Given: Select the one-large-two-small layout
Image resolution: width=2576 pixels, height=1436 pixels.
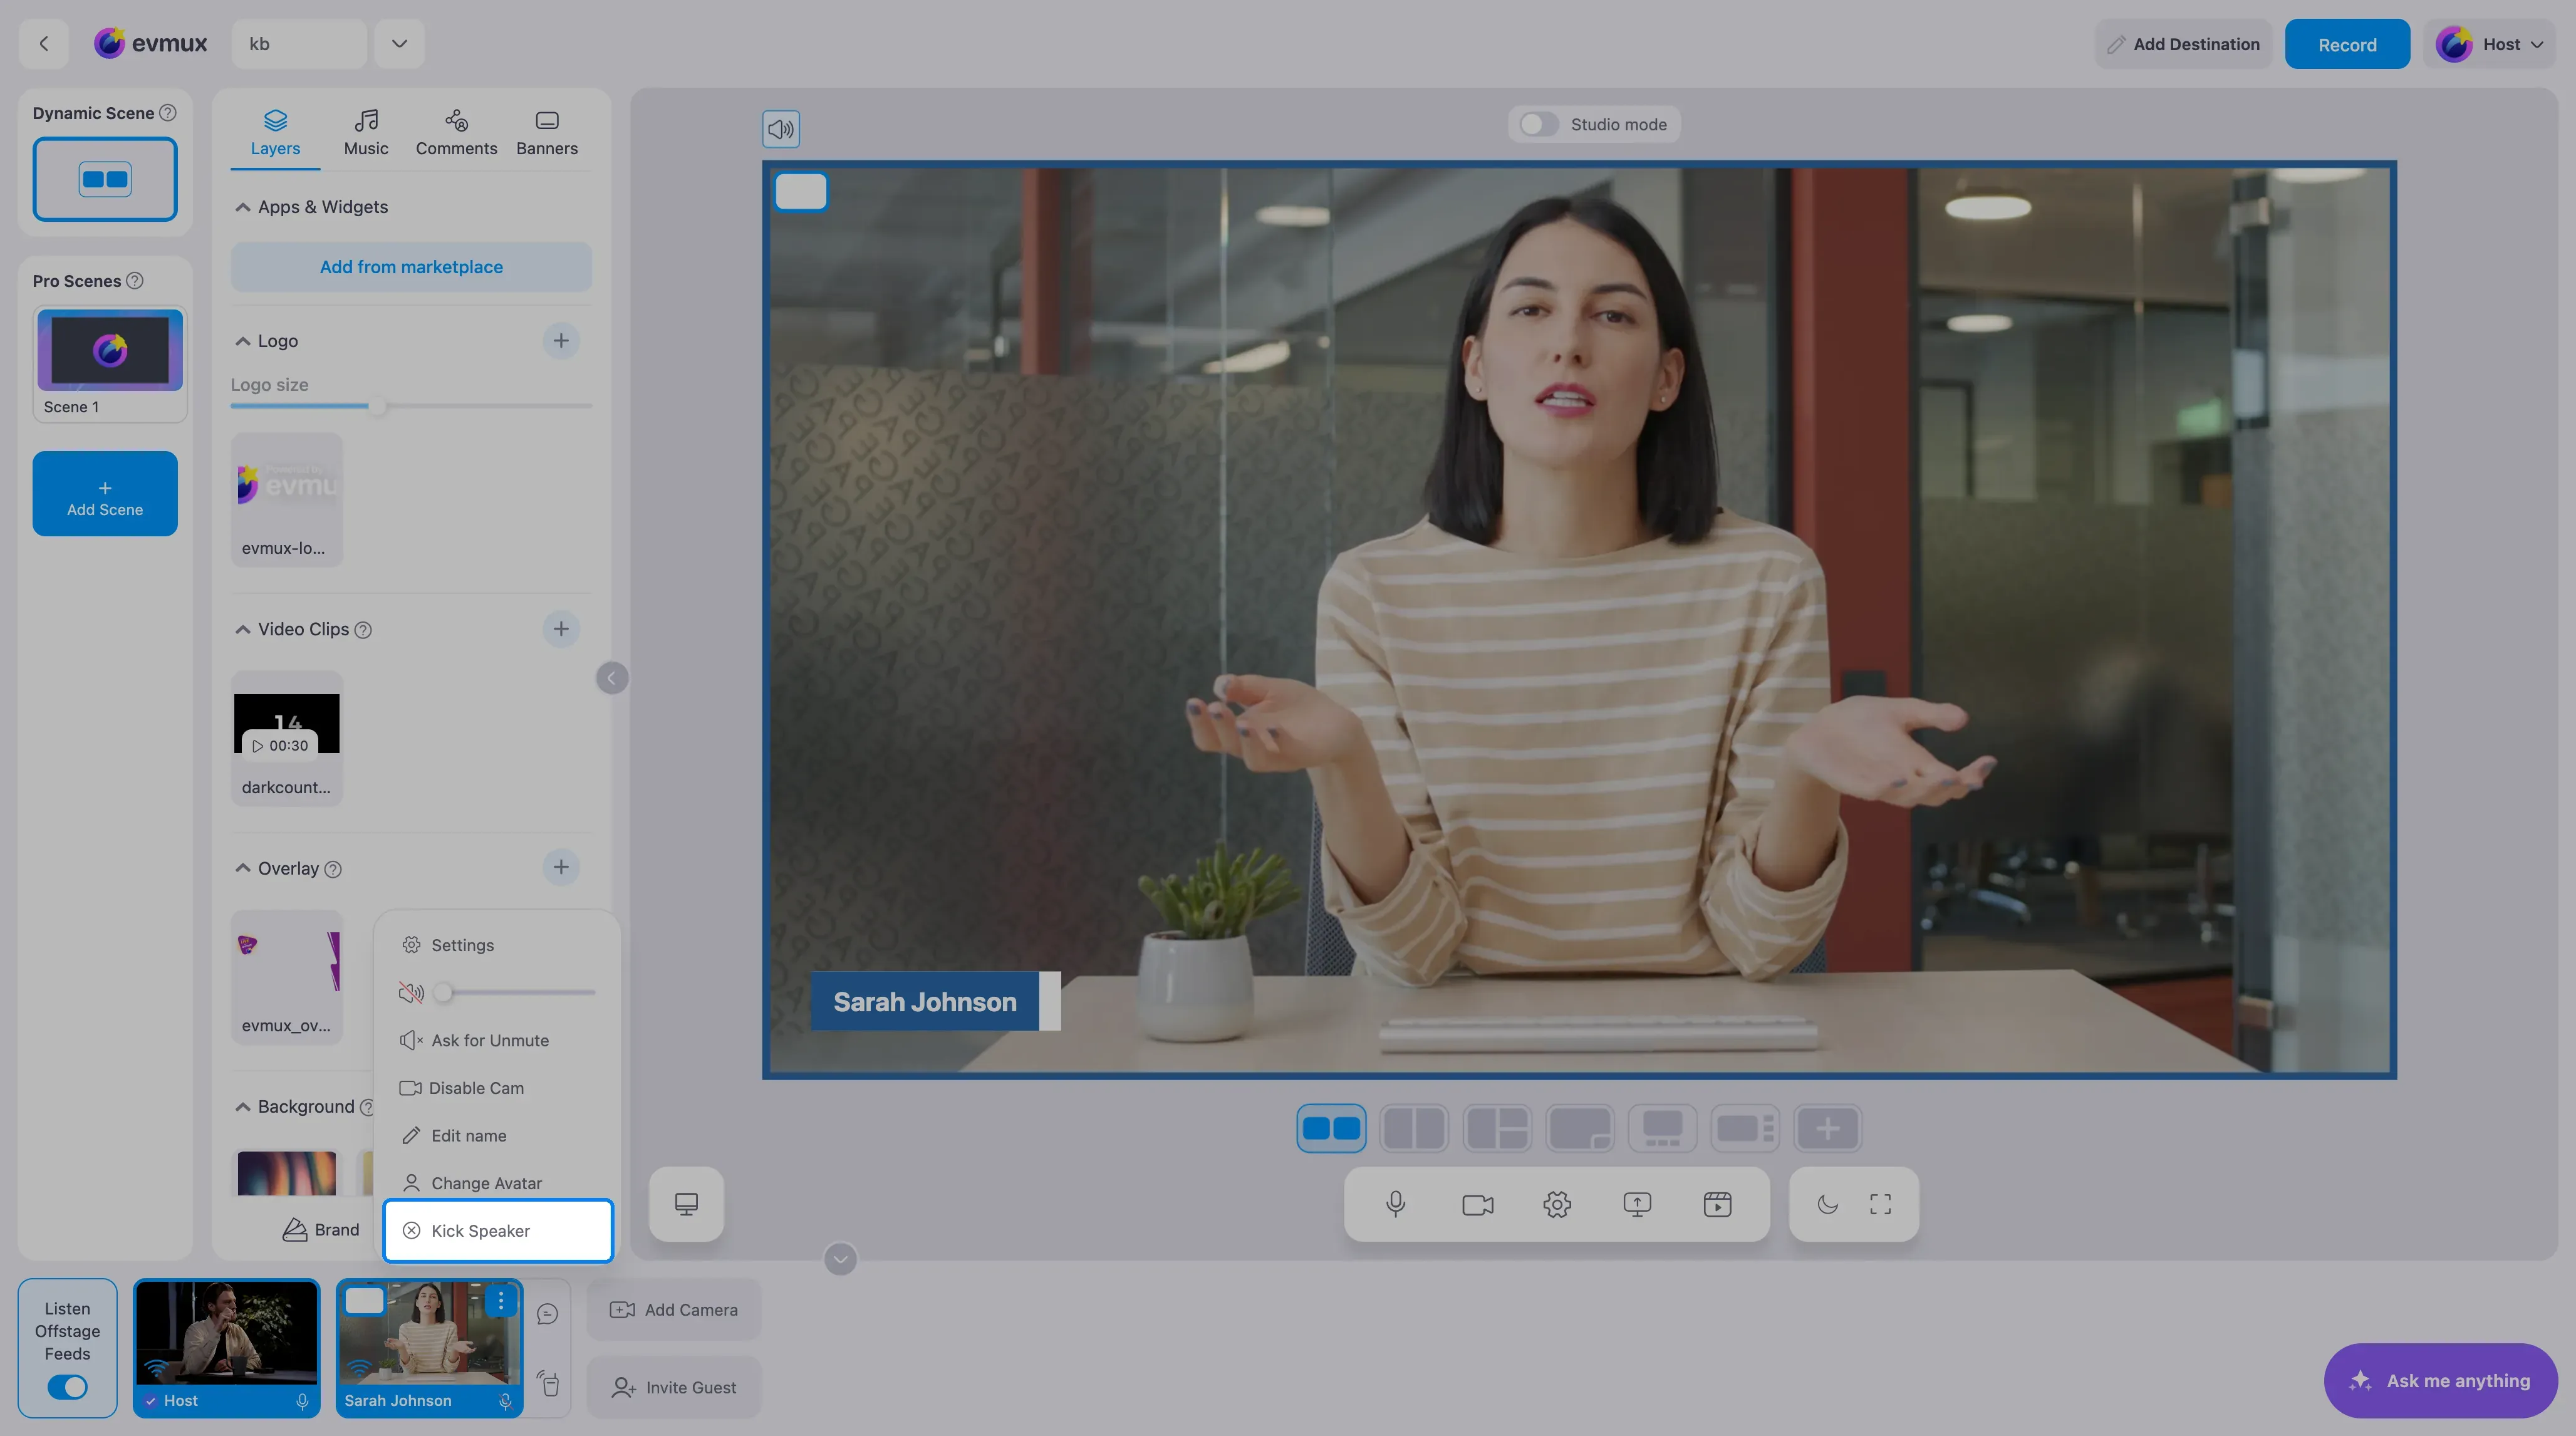Looking at the screenshot, I should (x=1497, y=1128).
